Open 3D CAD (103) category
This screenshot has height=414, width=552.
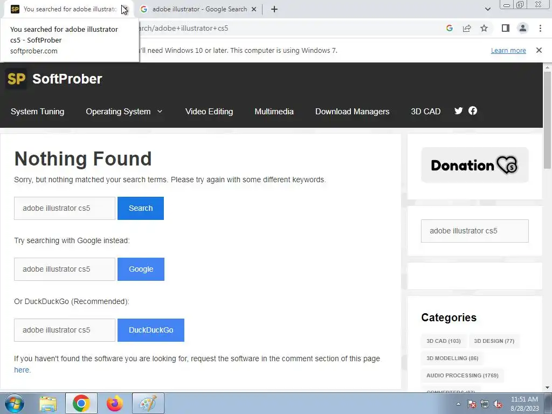pos(444,341)
